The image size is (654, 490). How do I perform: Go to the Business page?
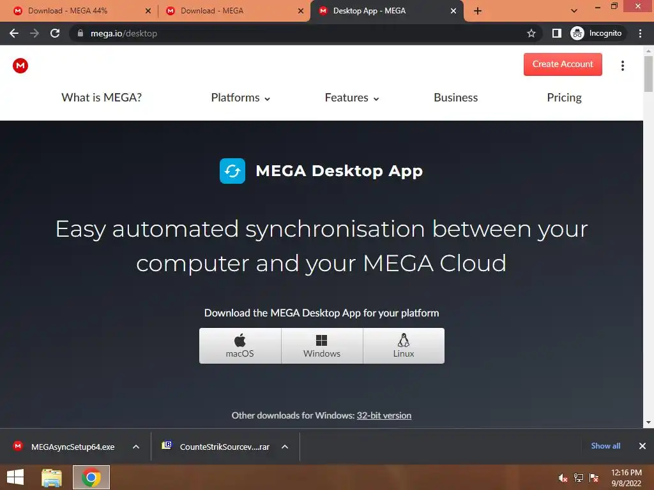point(455,98)
